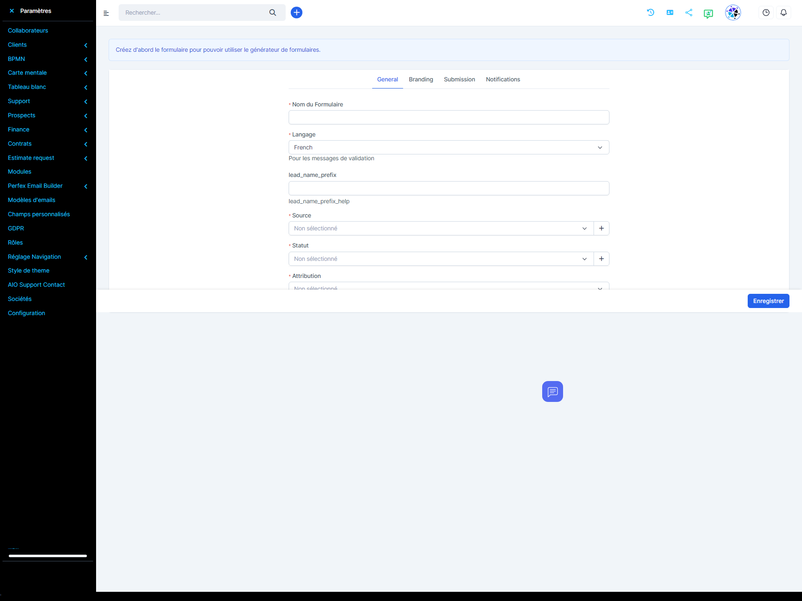Expand the Réglage Navigation menu
802x601 pixels.
point(48,257)
